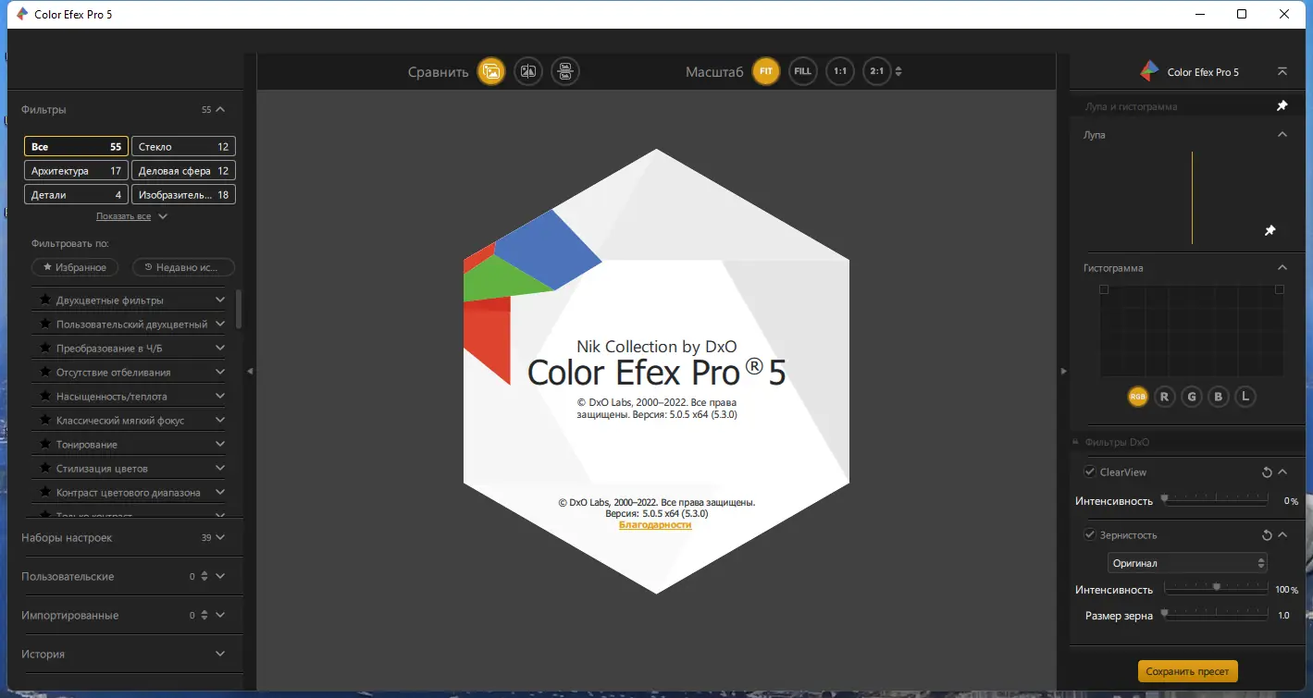1313x698 pixels.
Task: Select the Все filter category
Action: click(x=76, y=146)
